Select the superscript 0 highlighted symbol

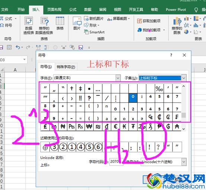[133, 98]
